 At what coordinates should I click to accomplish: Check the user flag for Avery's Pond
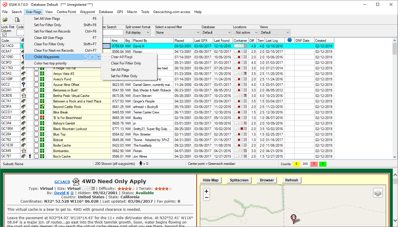point(36,79)
